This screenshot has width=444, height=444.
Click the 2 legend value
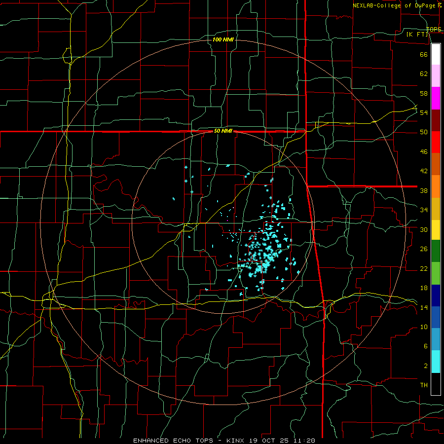[x=425, y=366]
